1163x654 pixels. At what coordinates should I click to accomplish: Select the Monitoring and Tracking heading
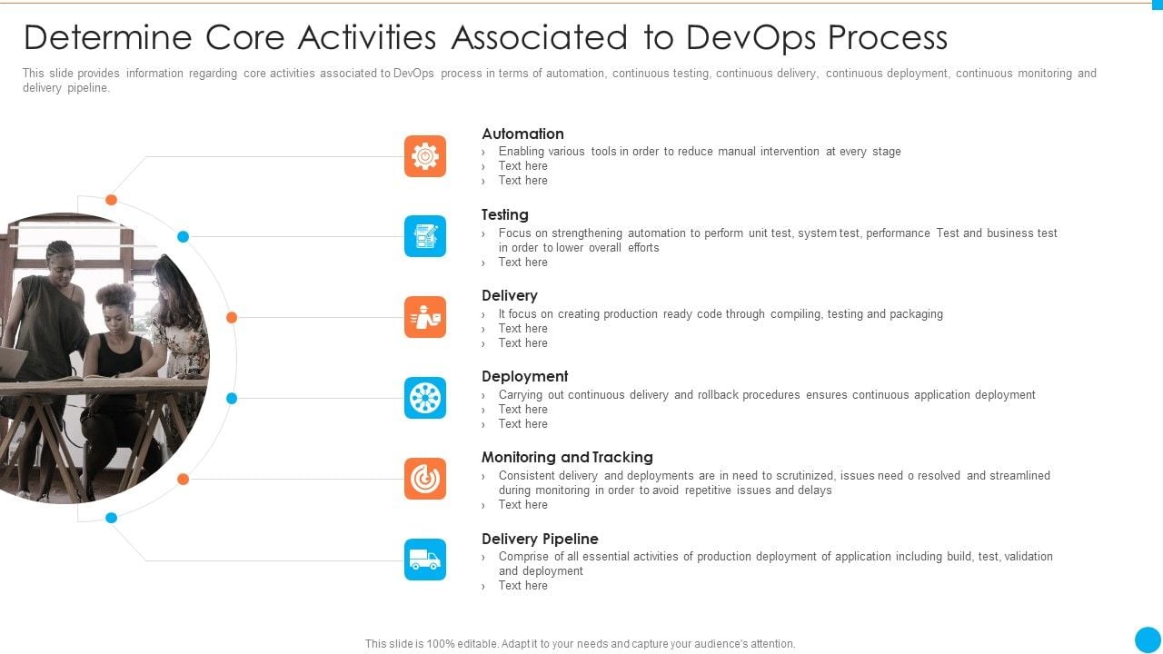[567, 457]
